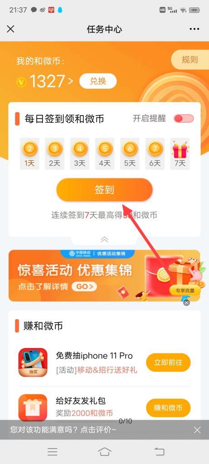Tap the gold coin icon beside 1327
The image size is (209, 464).
coord(22,82)
